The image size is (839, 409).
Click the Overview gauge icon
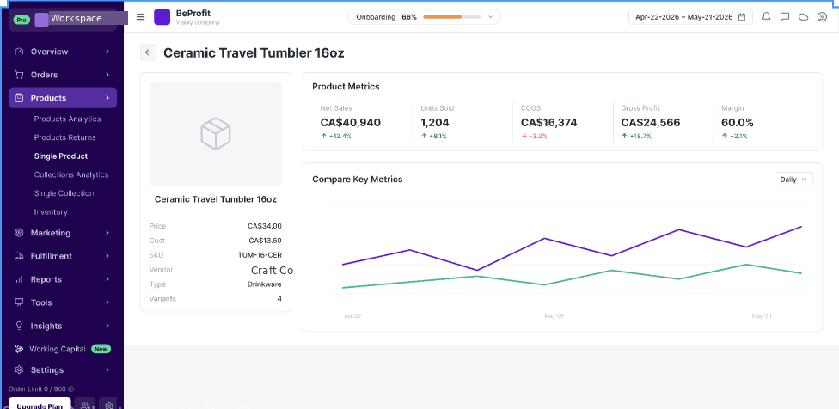(x=20, y=52)
